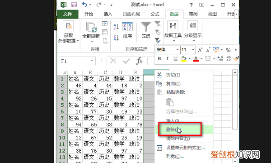Sort ascending A to Z

pyautogui.click(x=116, y=27)
